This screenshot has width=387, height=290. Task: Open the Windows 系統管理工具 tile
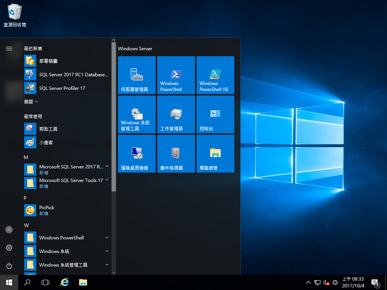click(x=136, y=114)
